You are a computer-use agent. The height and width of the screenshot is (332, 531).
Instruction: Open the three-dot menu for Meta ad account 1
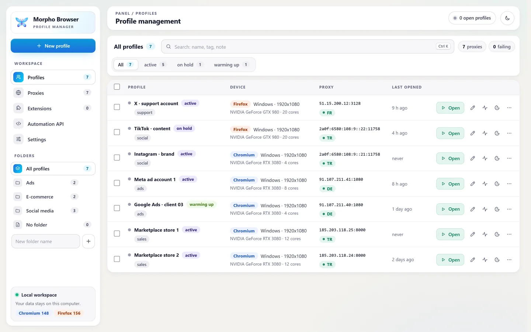coord(509,184)
